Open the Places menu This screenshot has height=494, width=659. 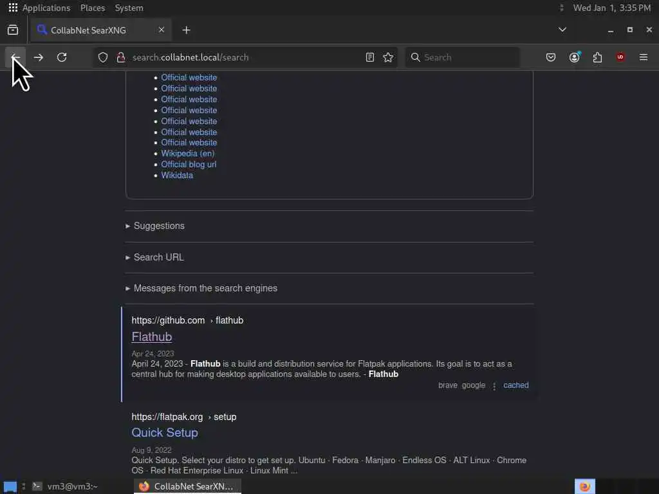[93, 8]
